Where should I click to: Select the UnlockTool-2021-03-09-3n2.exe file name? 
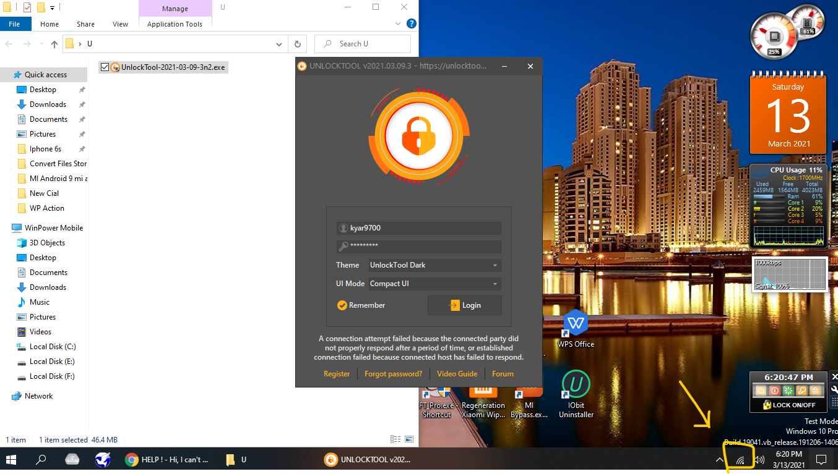(173, 67)
